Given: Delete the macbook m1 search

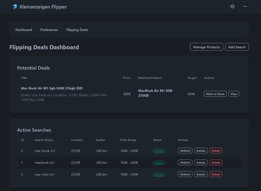Looking at the screenshot, I should coord(216,162).
